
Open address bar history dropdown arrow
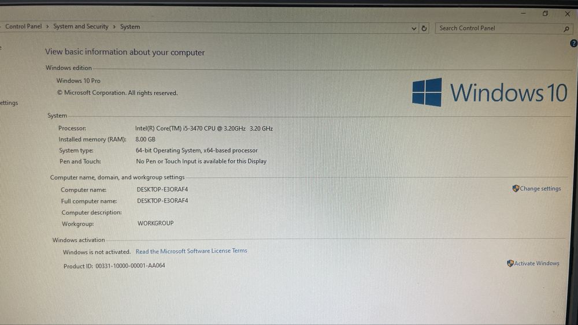(414, 28)
